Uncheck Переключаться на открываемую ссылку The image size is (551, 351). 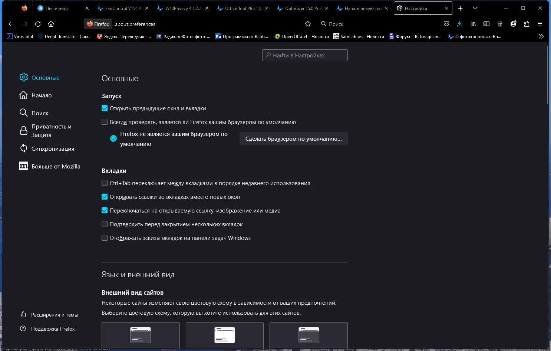coord(105,210)
